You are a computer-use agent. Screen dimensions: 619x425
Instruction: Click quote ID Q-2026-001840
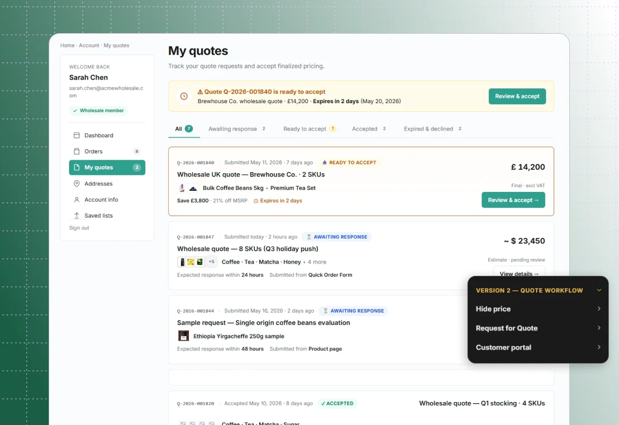pyautogui.click(x=195, y=163)
